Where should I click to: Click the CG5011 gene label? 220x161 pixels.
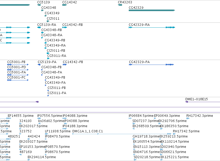coord(53,19)
